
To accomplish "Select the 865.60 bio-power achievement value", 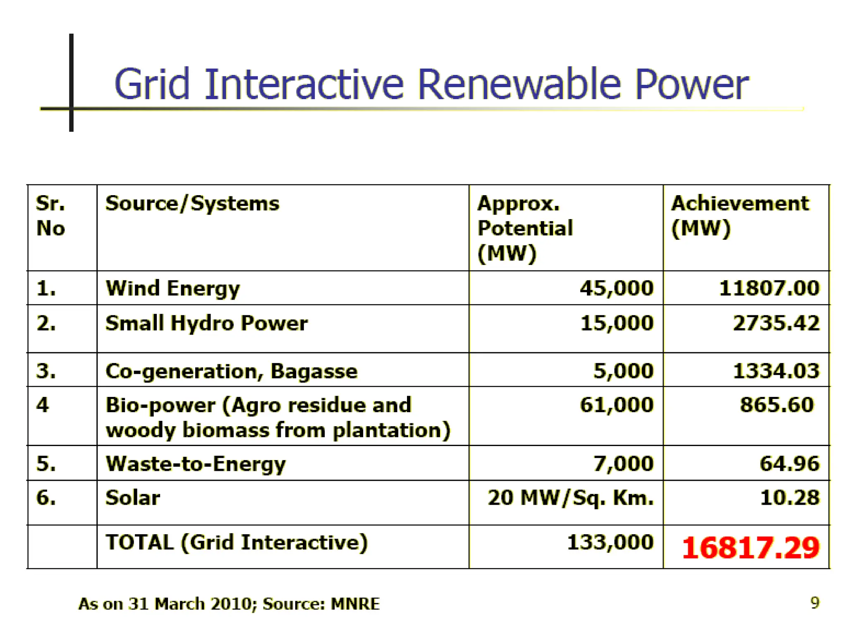I will (x=776, y=405).
